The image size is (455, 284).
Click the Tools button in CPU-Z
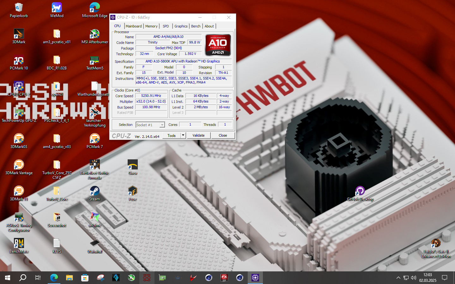[172, 135]
